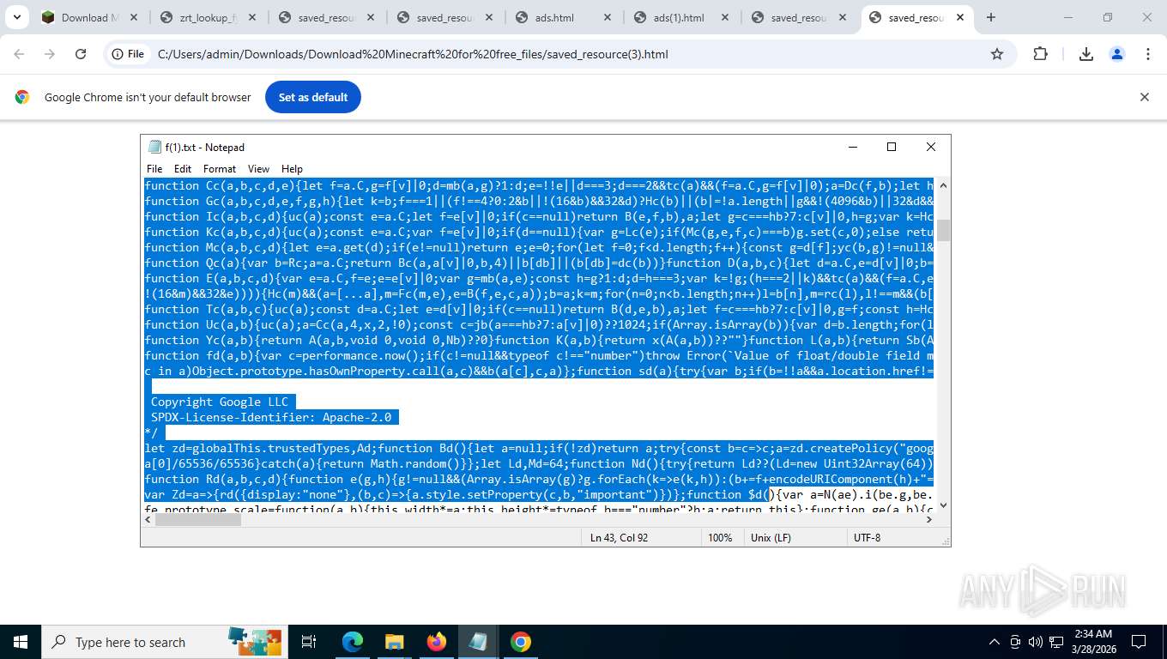Click 100% zoom status entry

click(720, 537)
